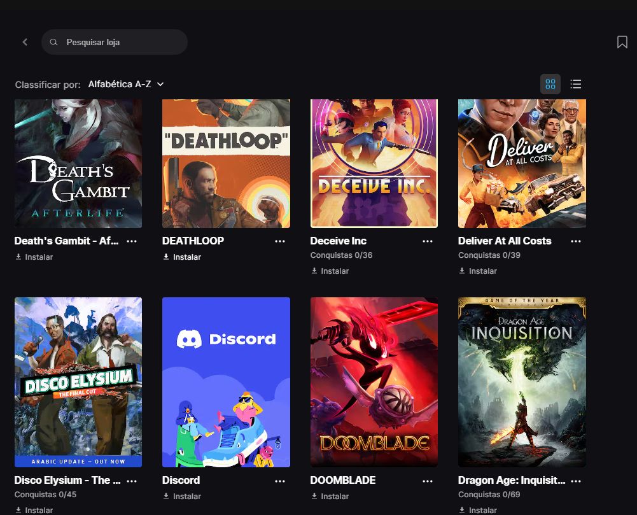Click the Deliver At All Costs title
The image size is (637, 515).
coord(505,241)
